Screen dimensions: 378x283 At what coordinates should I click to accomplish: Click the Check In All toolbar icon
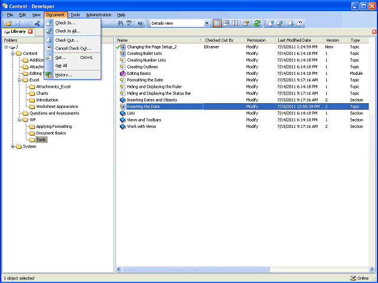pos(280,24)
